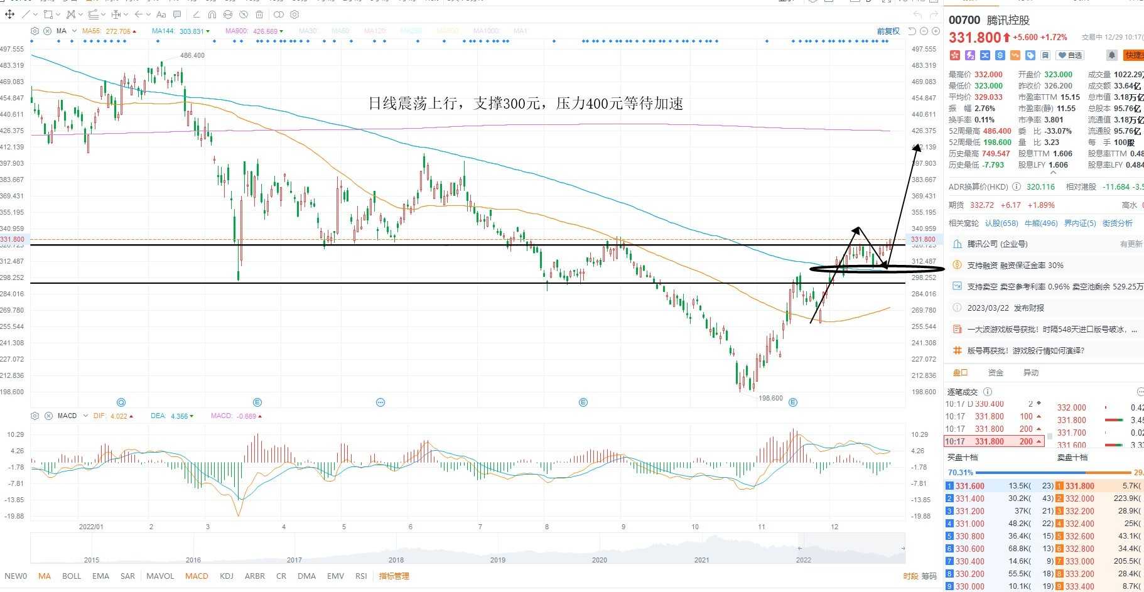Click the price alert bell icon
The image size is (1144, 592).
(x=1111, y=55)
